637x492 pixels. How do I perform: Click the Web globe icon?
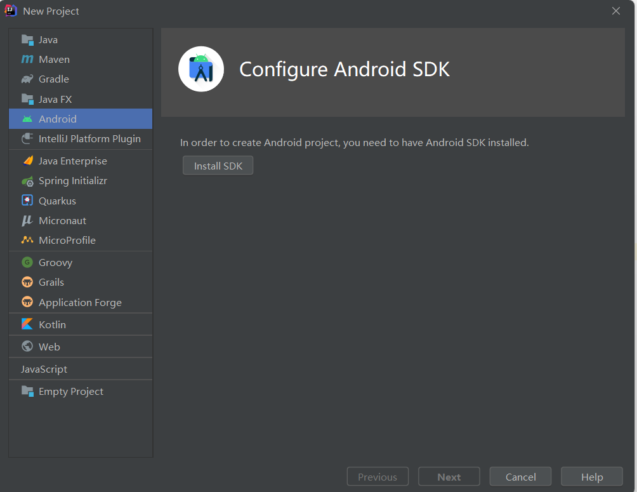click(27, 347)
